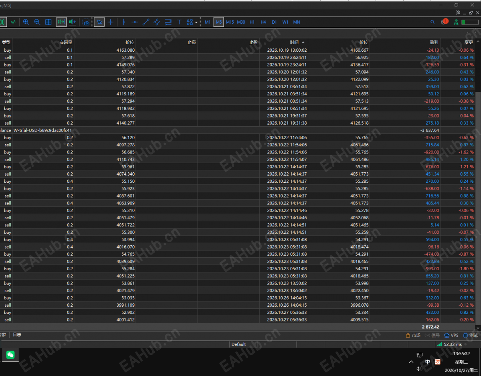Open the 测试 tester link
The width and height of the screenshot is (481, 376).
pyautogui.click(x=471, y=335)
